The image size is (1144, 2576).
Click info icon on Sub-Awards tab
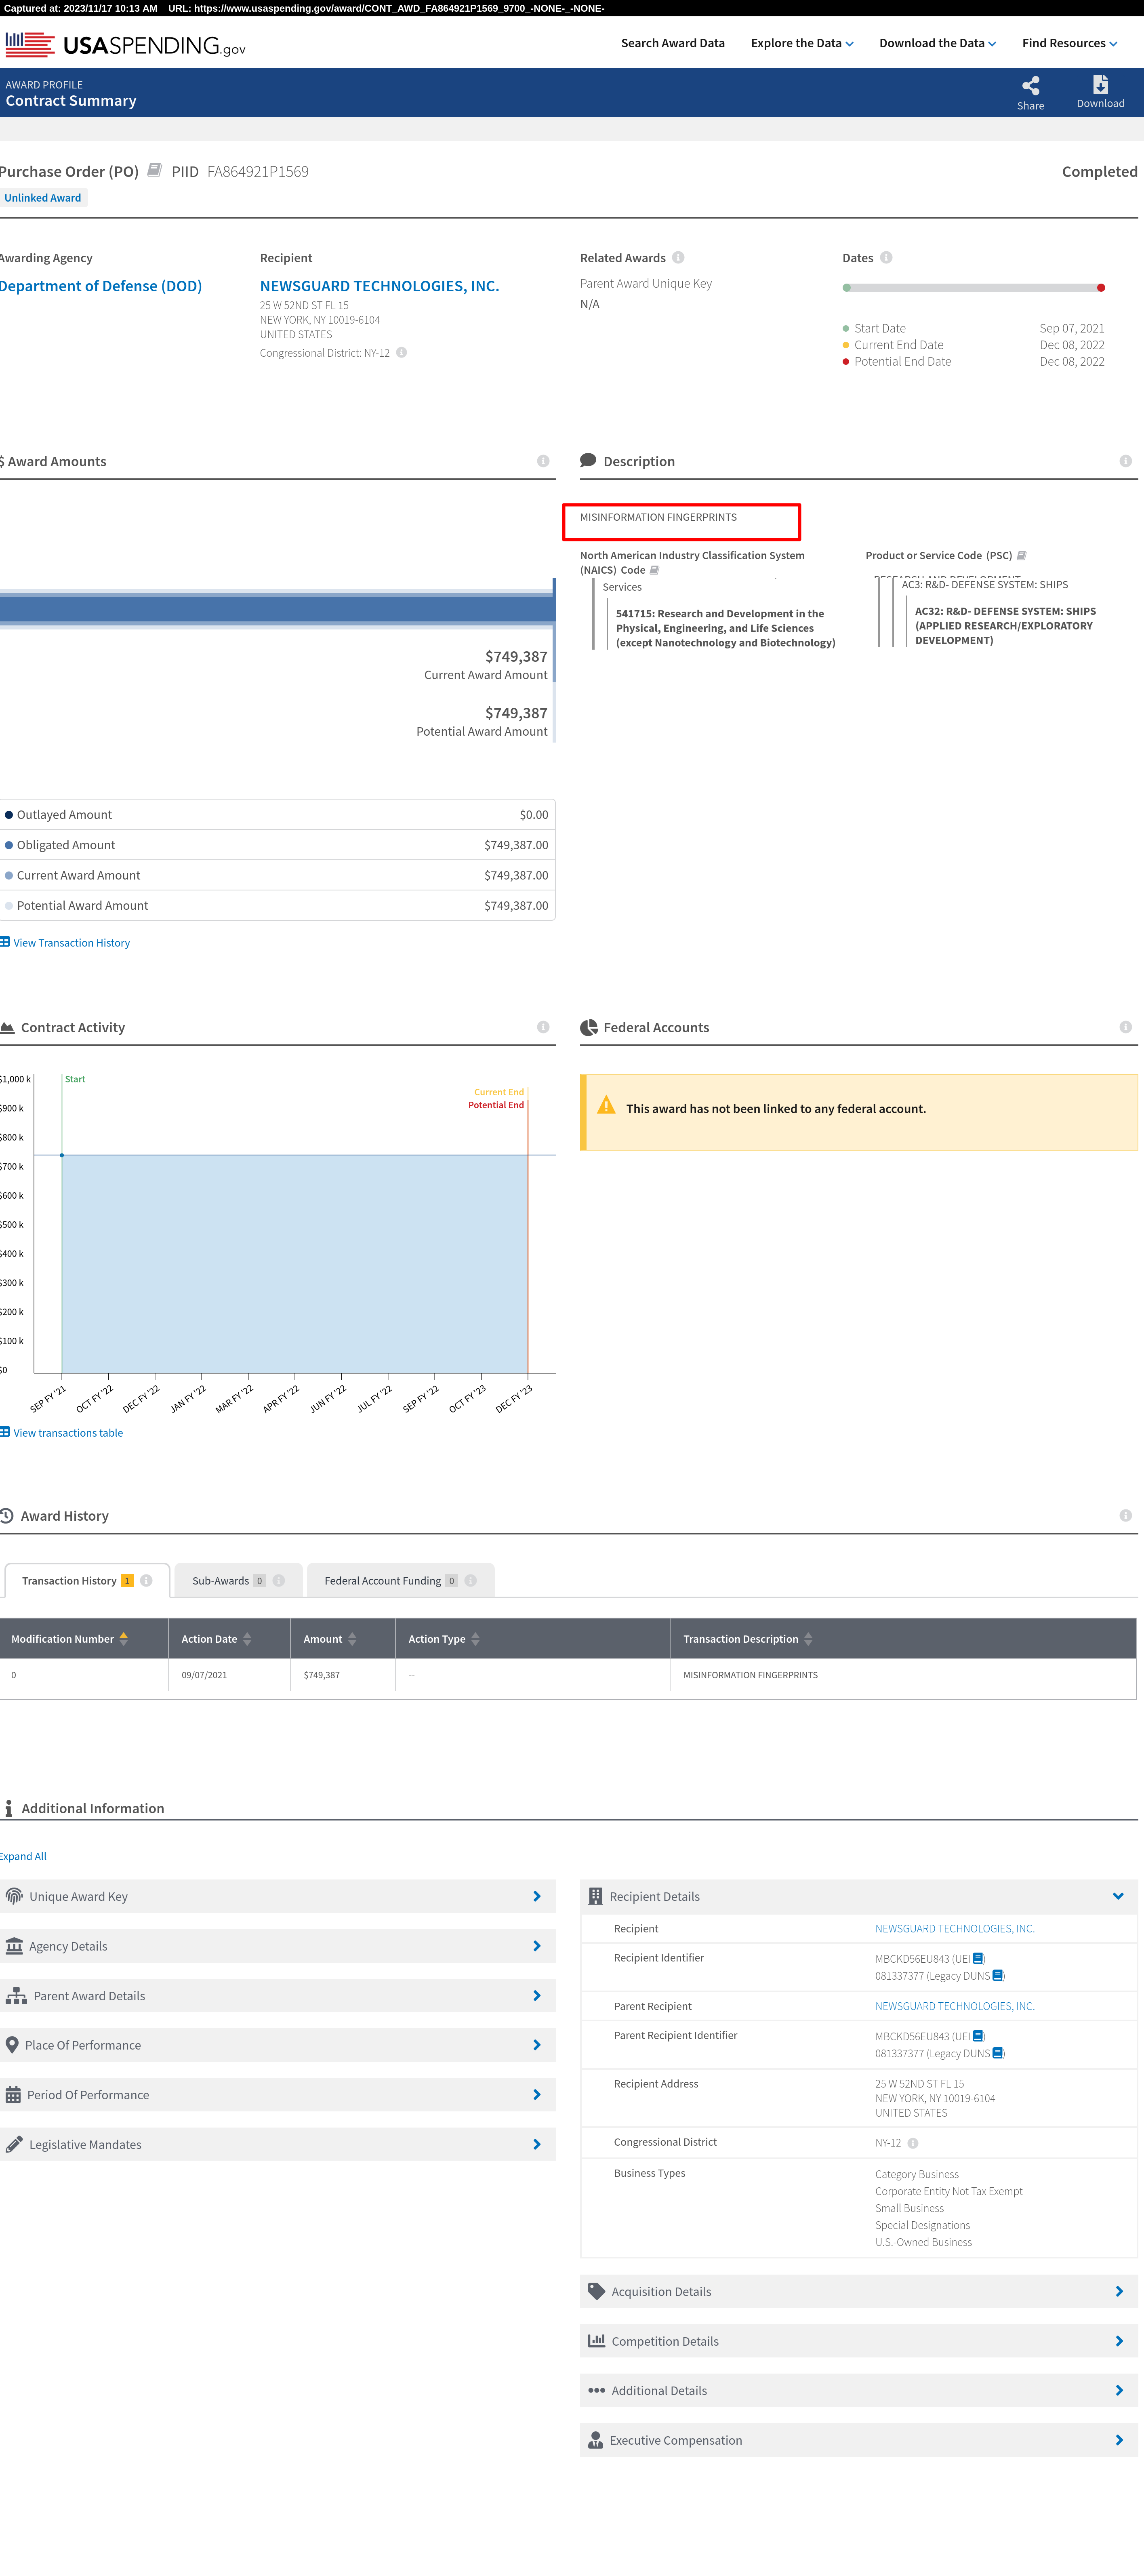(x=279, y=1581)
